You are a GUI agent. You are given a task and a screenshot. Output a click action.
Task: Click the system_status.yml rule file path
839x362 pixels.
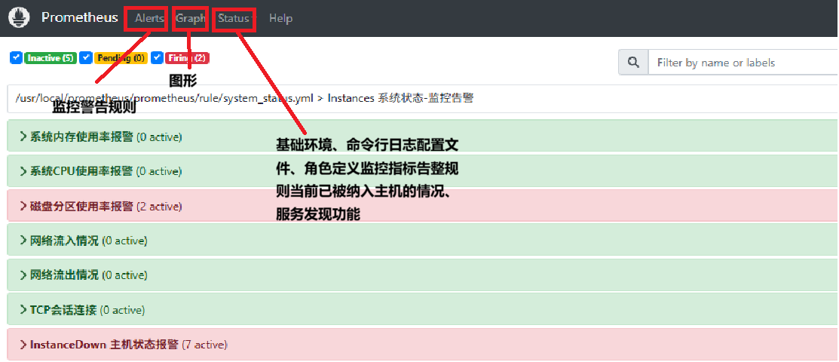coord(164,99)
